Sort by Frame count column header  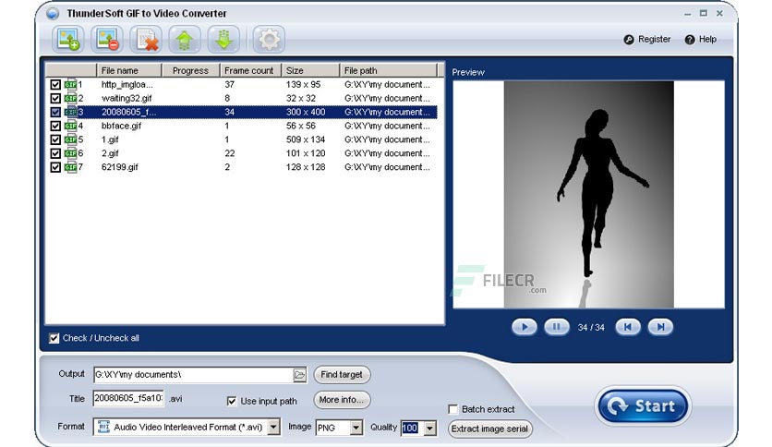(x=250, y=70)
